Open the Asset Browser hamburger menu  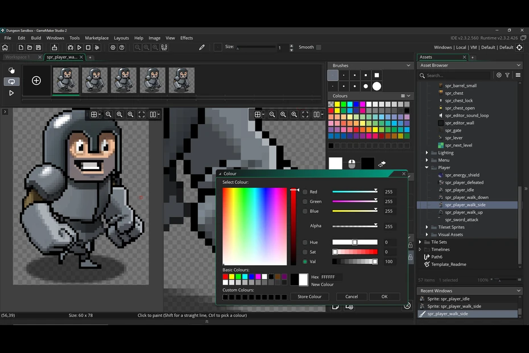[518, 75]
